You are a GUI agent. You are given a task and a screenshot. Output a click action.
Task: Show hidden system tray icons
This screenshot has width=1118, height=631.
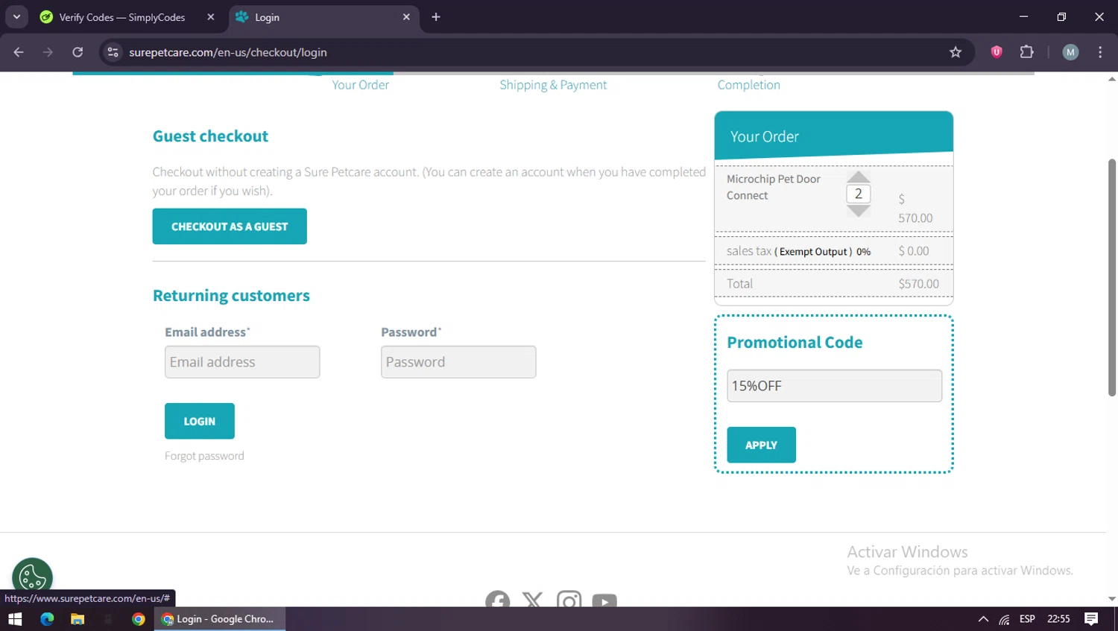[x=983, y=619]
